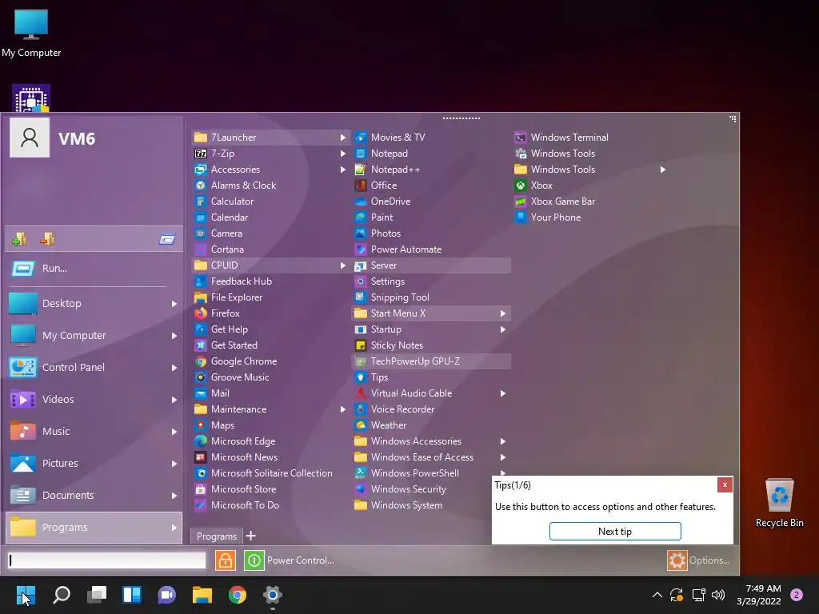The image size is (819, 614).
Task: Open Control Panel menu item
Action: tap(94, 368)
